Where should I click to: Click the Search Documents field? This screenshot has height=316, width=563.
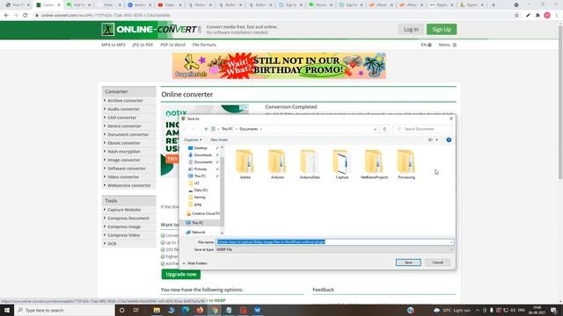click(x=422, y=129)
